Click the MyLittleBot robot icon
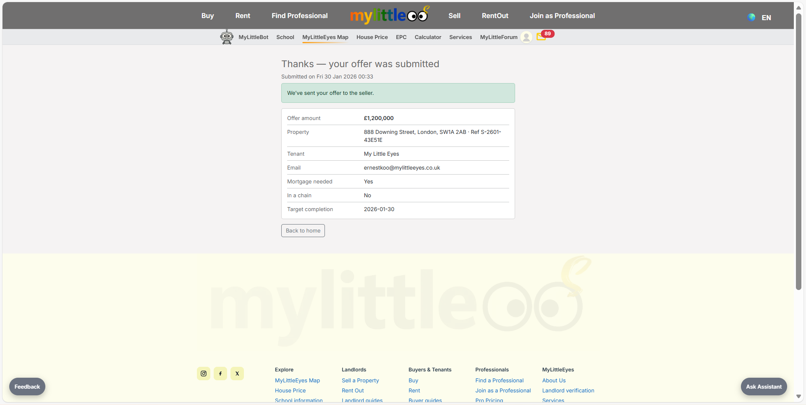Screen dimensions: 806x405 click(227, 37)
